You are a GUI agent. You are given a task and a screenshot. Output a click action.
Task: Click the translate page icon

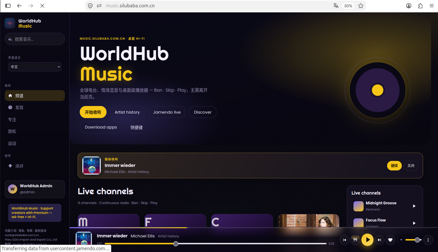click(x=336, y=6)
